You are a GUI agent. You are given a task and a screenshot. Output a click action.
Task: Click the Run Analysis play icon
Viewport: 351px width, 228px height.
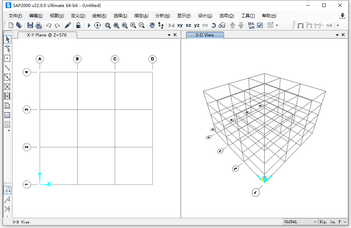[x=89, y=25]
